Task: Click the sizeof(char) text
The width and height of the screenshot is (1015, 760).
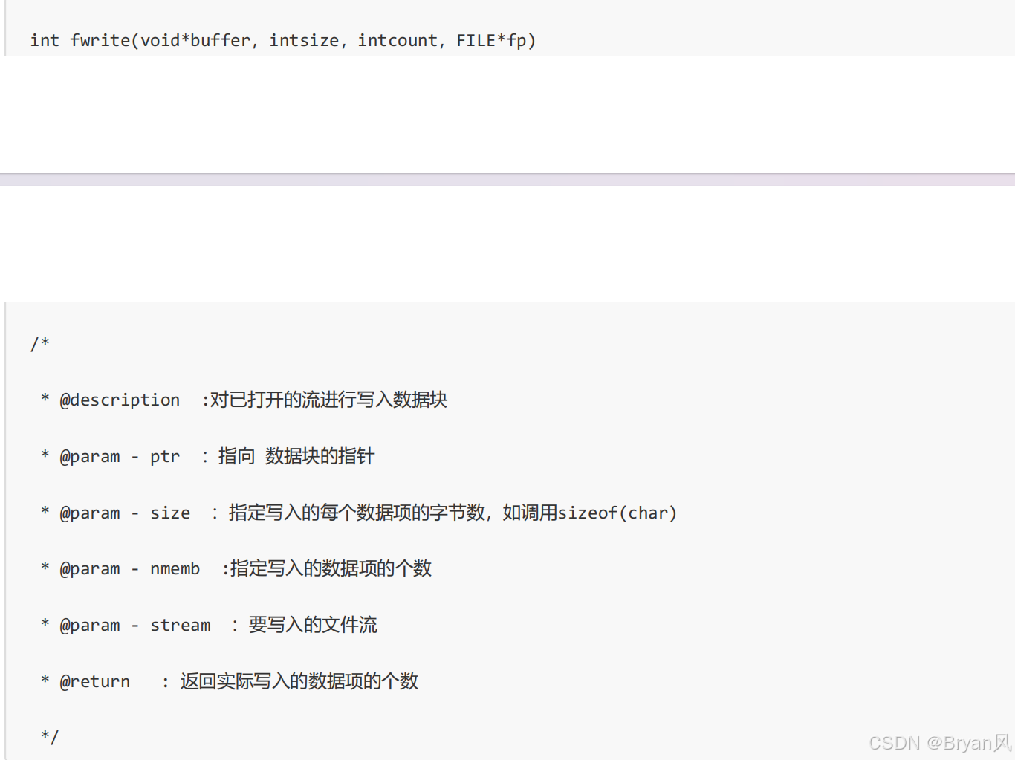Action: pos(618,513)
